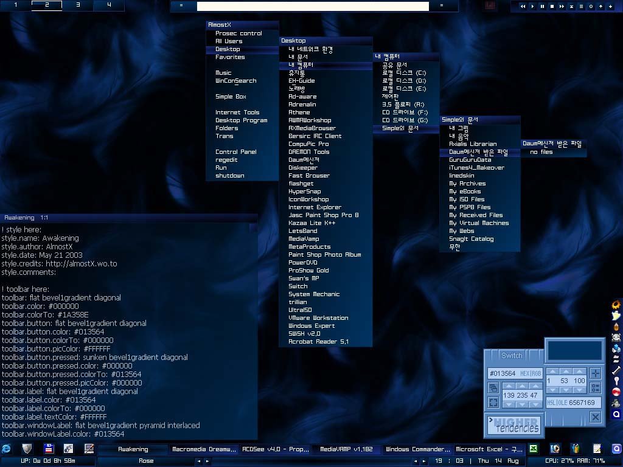
Task: Switch to MediaVAMP v1.182 taskbar item
Action: coord(346,449)
